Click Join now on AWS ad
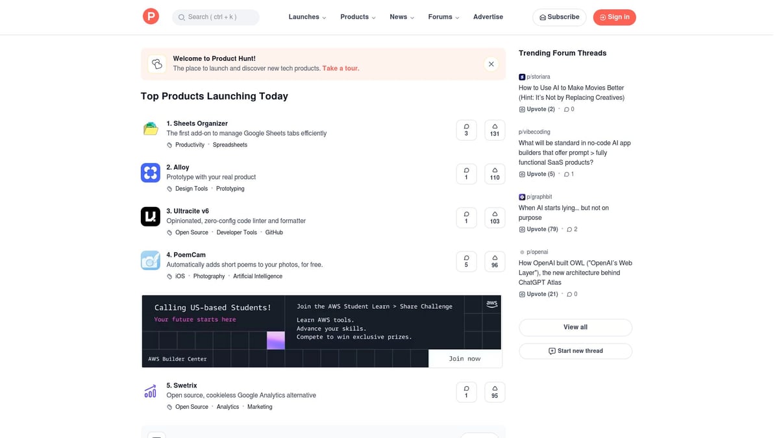 [x=465, y=358]
